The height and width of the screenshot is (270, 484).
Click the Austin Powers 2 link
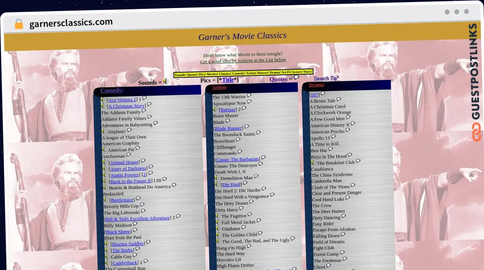[144, 174]
